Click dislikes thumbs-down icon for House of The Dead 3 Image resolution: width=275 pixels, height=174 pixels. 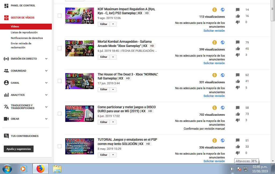238,87
